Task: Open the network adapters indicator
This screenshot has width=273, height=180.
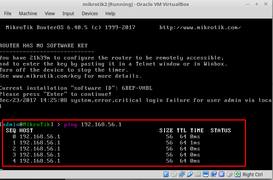Action: 182,174
